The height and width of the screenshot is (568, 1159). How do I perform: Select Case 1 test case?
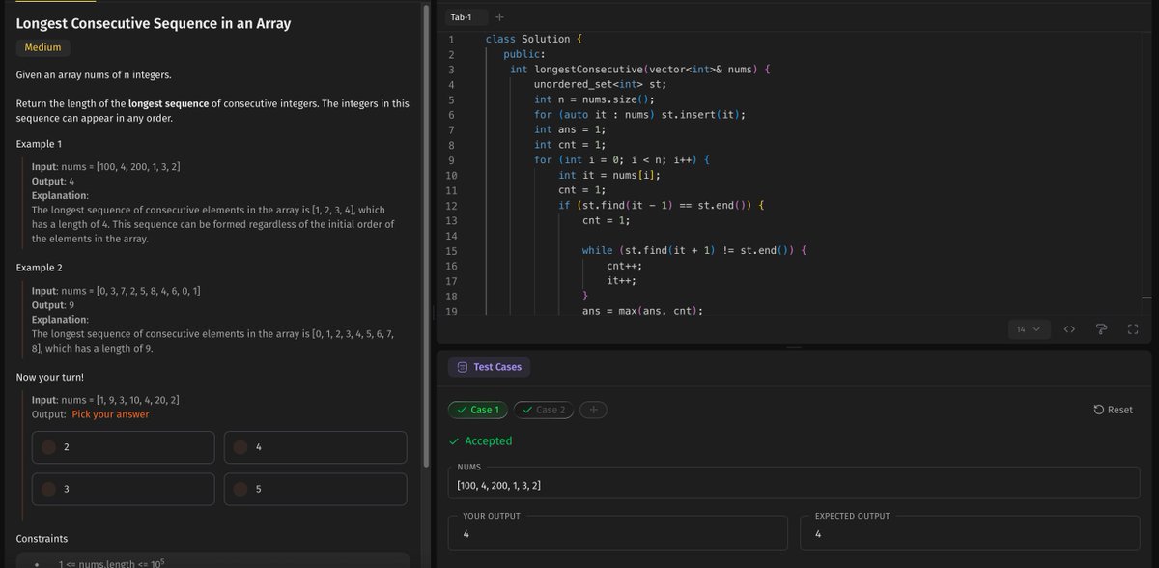[x=478, y=410]
